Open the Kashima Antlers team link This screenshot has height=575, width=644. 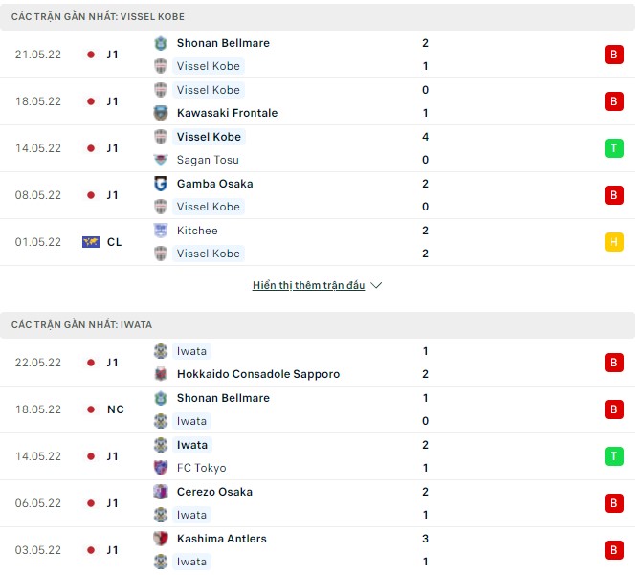(222, 539)
